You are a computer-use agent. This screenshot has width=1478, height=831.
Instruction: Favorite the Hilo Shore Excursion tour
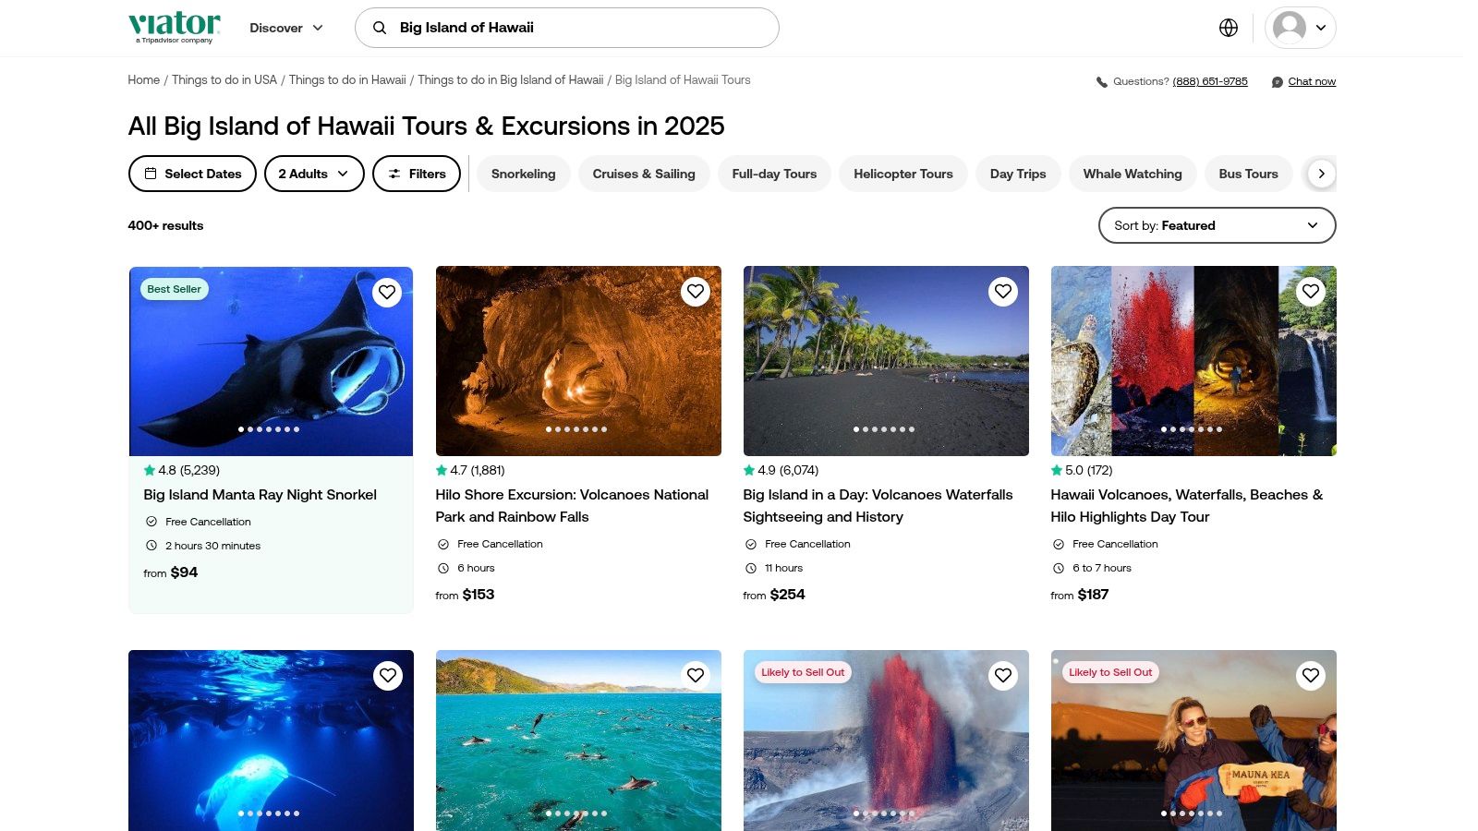click(695, 292)
